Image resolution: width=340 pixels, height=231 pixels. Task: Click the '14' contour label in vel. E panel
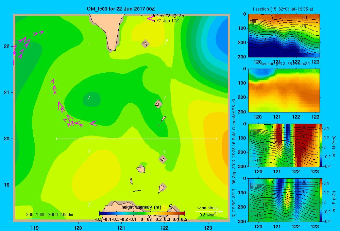point(258,215)
